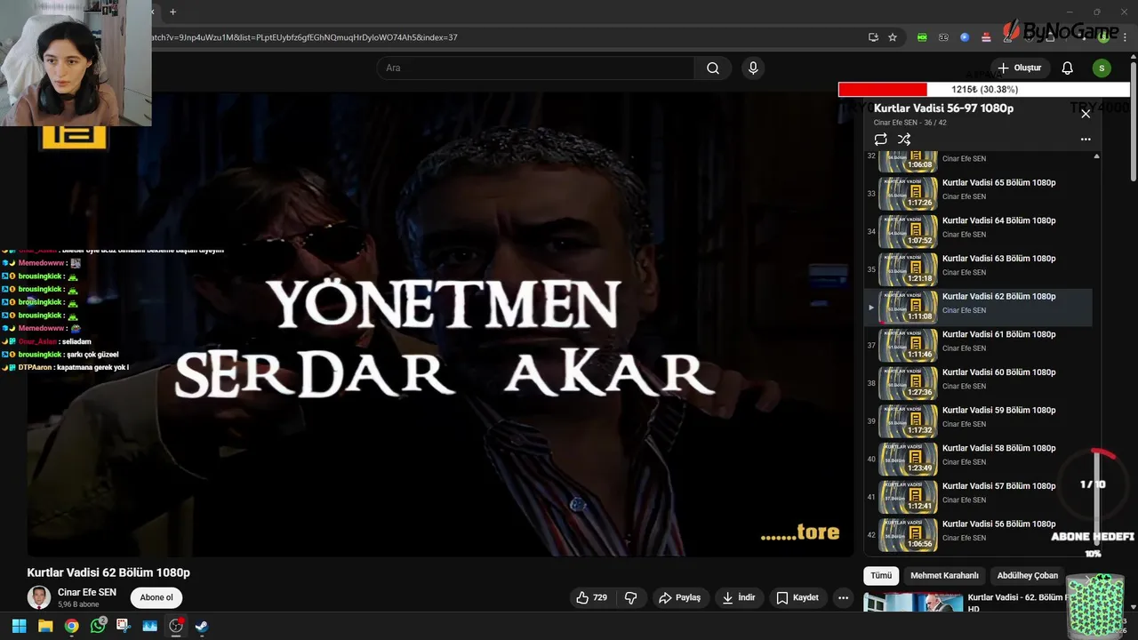
Task: Start voice search with the microphone icon
Action: 753,68
